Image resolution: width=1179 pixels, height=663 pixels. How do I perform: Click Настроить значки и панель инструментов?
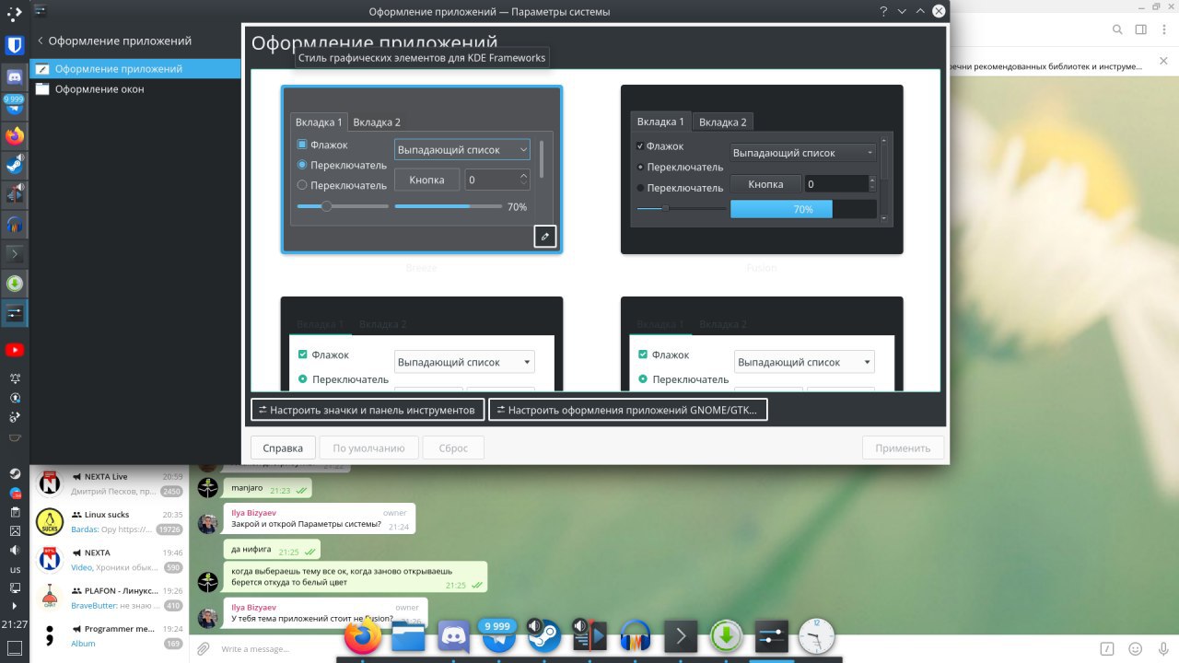[367, 410]
